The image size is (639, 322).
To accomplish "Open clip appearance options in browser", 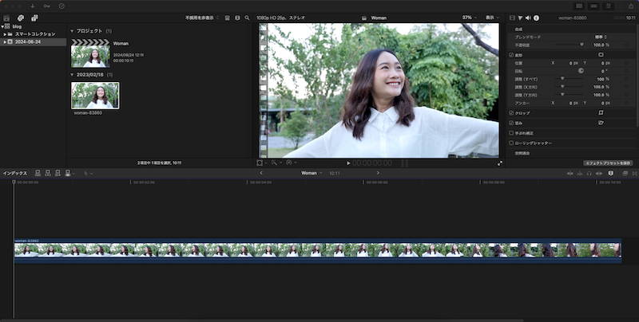I will pos(237,18).
